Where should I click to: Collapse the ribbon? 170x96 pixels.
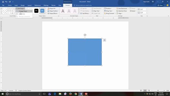[x=168, y=16]
